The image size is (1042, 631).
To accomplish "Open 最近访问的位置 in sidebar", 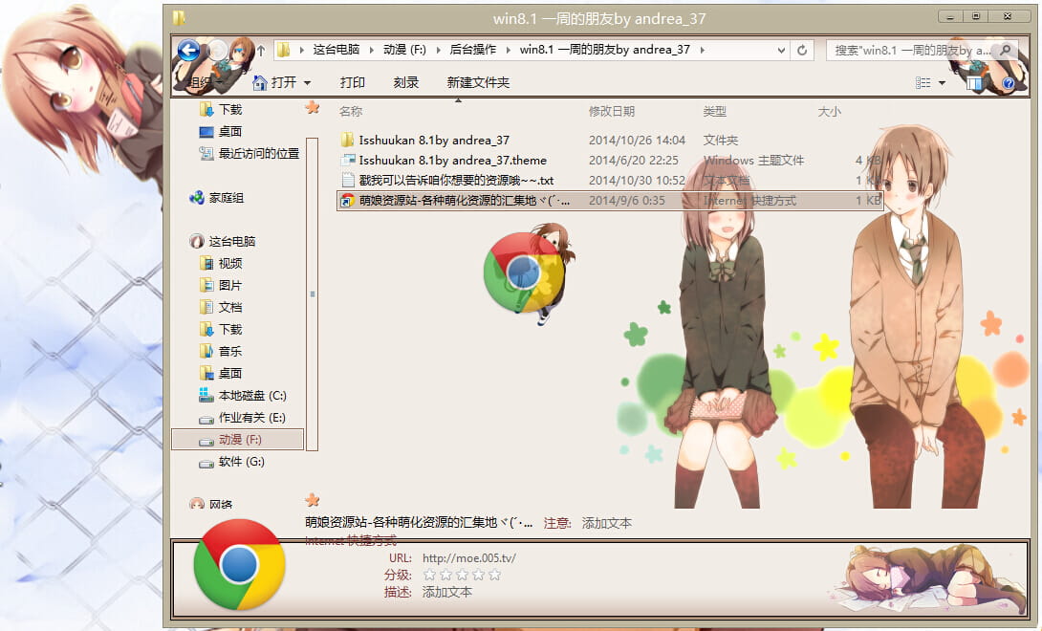I will pos(258,154).
